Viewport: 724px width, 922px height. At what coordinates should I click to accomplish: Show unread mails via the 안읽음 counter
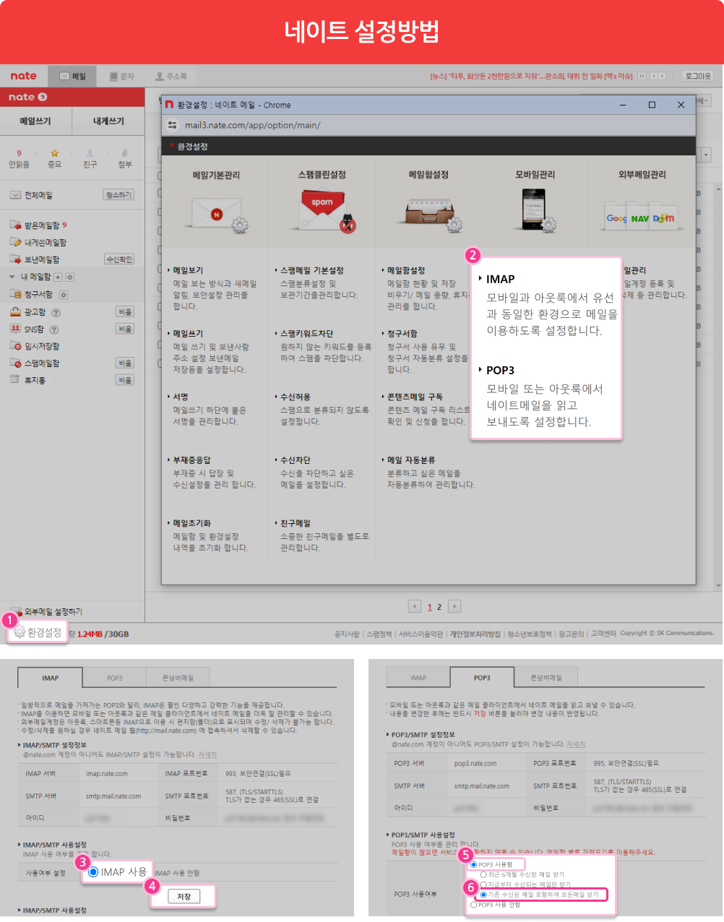[x=19, y=153]
